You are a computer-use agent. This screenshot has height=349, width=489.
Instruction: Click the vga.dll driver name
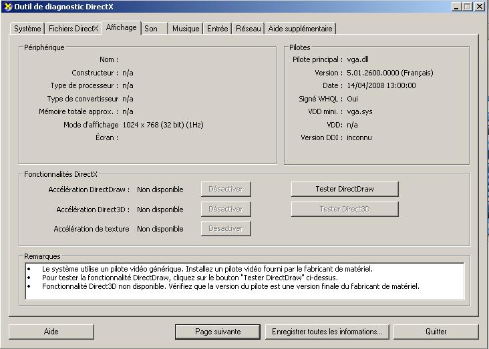point(357,59)
